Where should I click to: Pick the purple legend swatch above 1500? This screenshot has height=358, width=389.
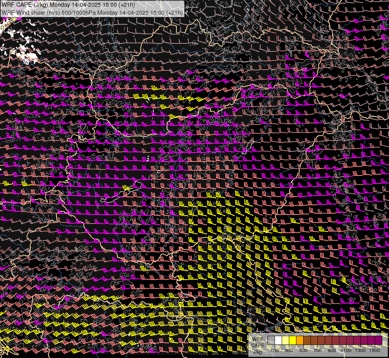point(378,340)
